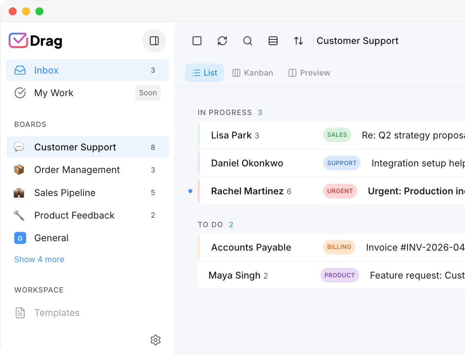
Task: Switch to the List view tab
Action: pos(204,73)
